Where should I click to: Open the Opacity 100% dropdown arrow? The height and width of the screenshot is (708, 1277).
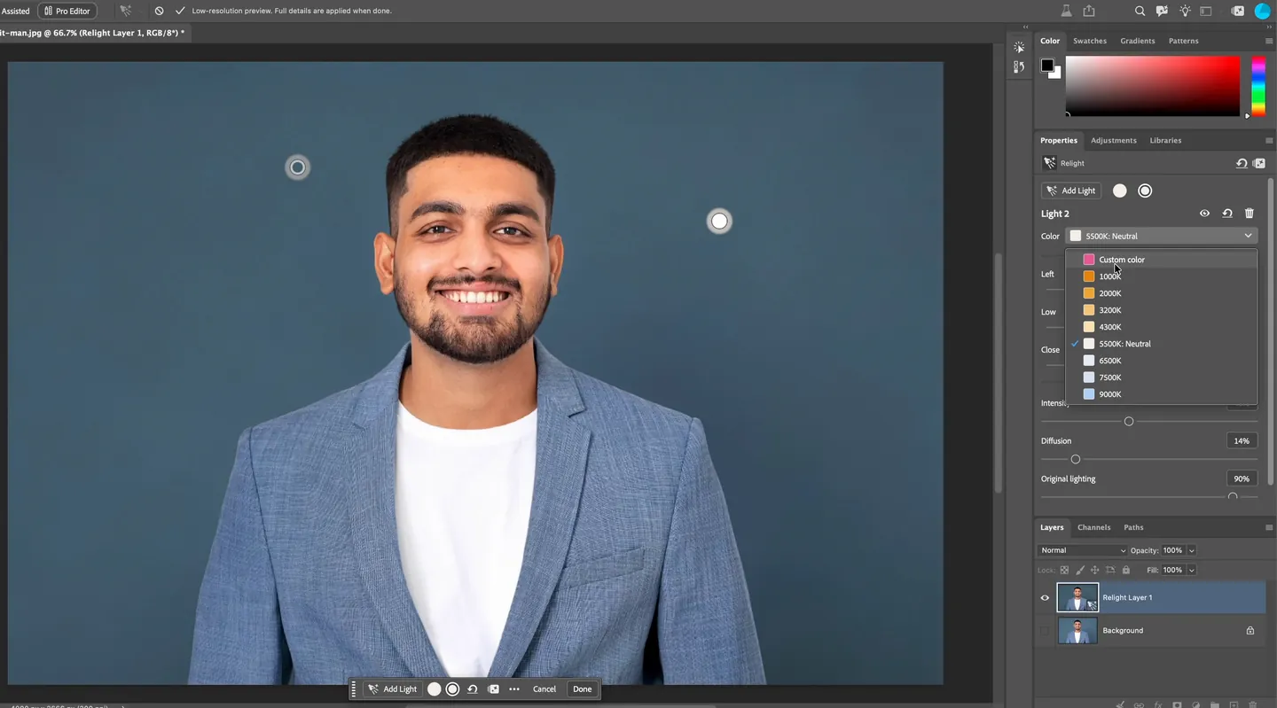pyautogui.click(x=1191, y=550)
